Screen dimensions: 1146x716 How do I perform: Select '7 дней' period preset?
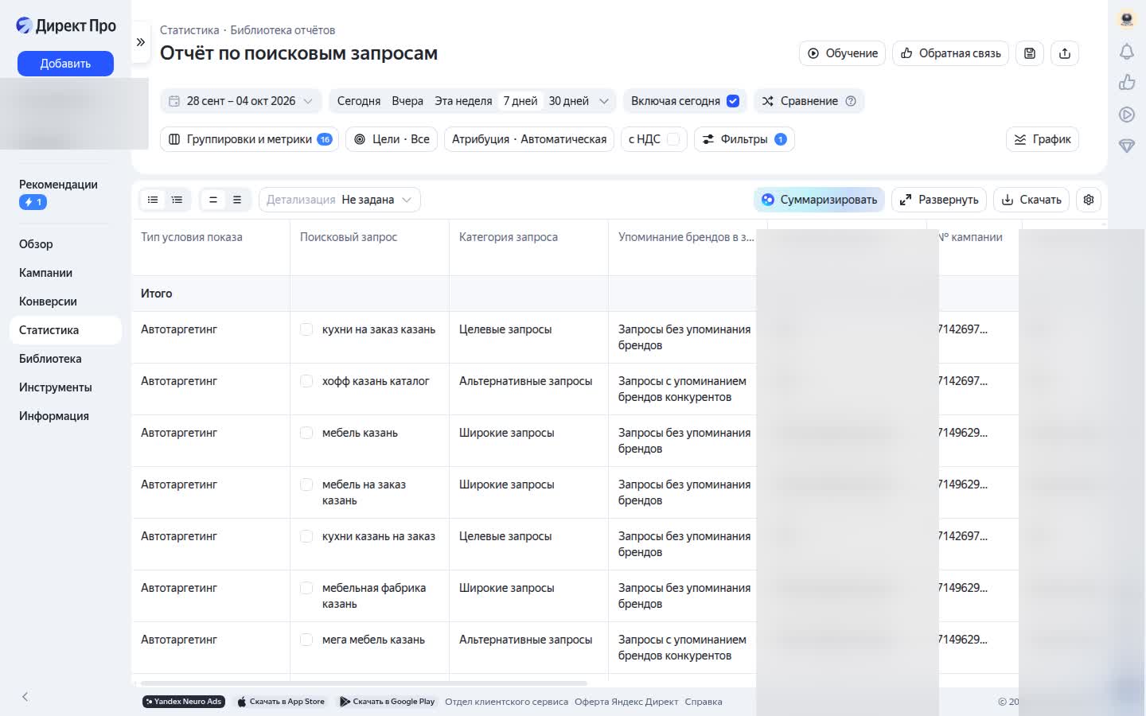click(520, 101)
